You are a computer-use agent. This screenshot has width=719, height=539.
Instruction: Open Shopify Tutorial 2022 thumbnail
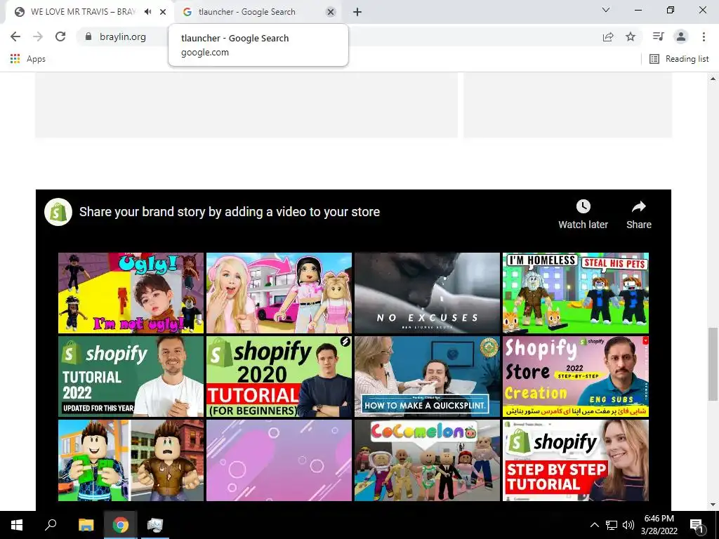tap(131, 376)
